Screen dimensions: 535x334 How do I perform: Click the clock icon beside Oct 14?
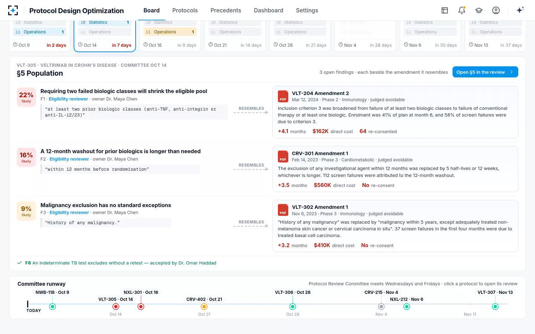(80, 45)
